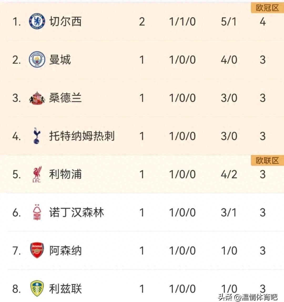The image size is (284, 302).
Task: Click Chelsea's 5/1 goals score
Action: pyautogui.click(x=229, y=22)
